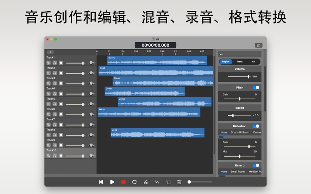Switch to the Track tab
This screenshot has width=311, height=194.
[239, 61]
